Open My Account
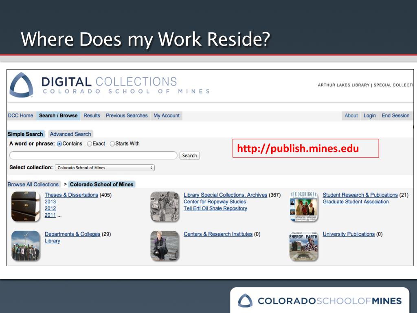 click(x=167, y=115)
